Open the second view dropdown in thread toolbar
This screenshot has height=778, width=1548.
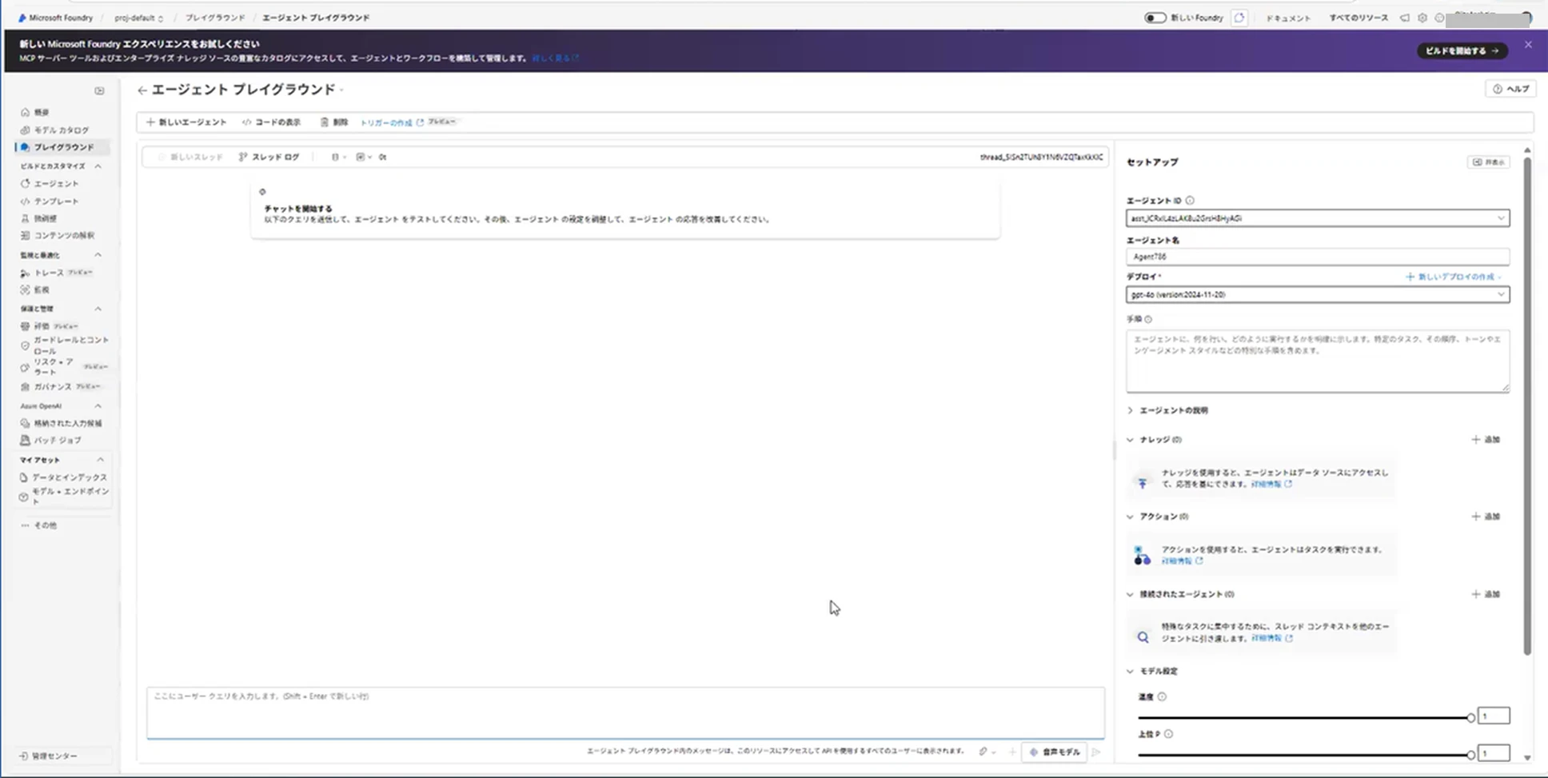point(364,157)
